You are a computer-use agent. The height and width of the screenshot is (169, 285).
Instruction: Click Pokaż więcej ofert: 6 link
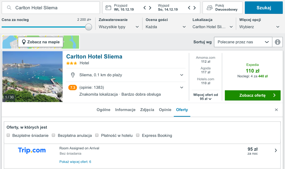coord(75,162)
